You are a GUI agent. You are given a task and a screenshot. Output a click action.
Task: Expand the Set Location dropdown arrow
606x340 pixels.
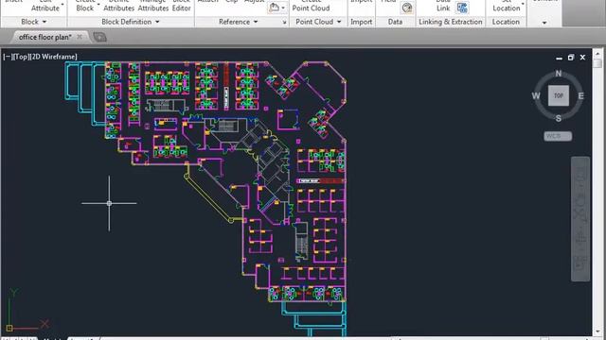[523, 5]
